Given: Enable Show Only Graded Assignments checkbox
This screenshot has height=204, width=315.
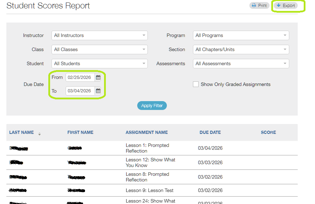Looking at the screenshot, I should 196,84.
